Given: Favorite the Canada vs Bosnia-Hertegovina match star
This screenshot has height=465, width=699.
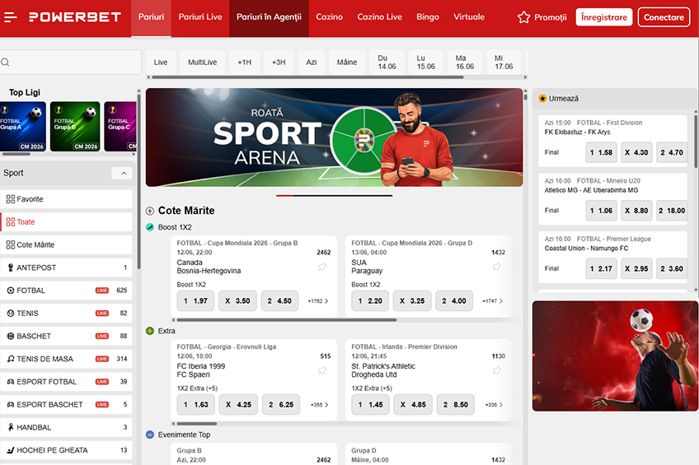Looking at the screenshot, I should click(321, 267).
